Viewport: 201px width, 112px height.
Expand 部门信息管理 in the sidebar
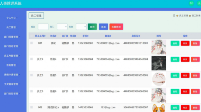(12, 46)
